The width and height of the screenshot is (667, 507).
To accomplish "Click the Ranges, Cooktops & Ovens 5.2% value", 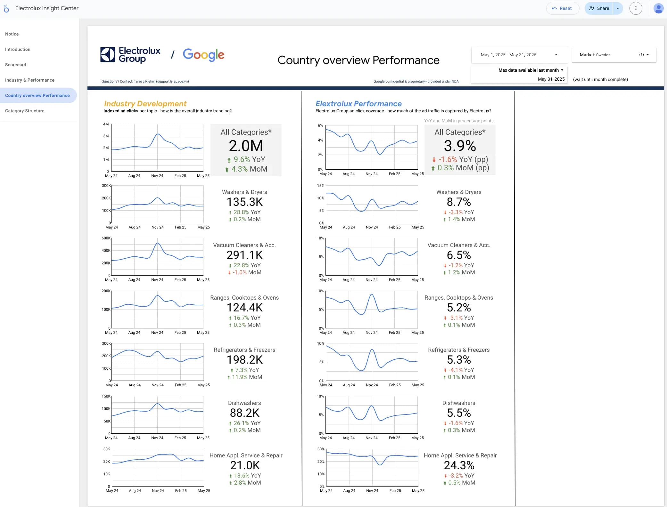I will coord(459,308).
